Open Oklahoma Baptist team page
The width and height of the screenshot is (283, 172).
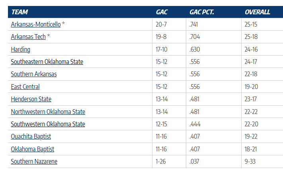33,149
